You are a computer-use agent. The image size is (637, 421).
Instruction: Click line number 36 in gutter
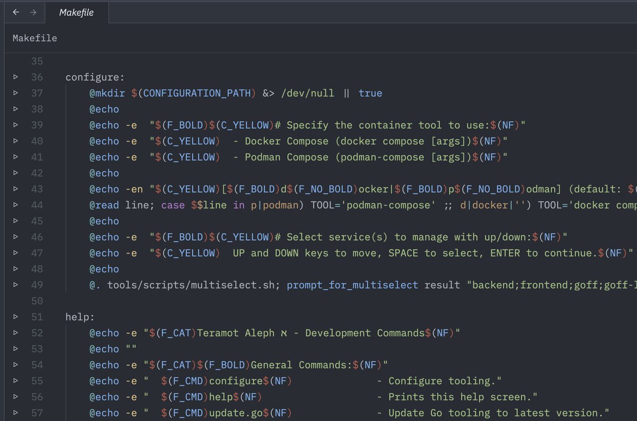coord(37,77)
